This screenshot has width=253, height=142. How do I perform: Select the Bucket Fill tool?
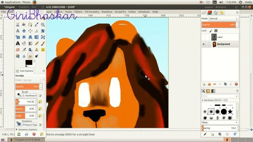pyautogui.click(x=24, y=43)
